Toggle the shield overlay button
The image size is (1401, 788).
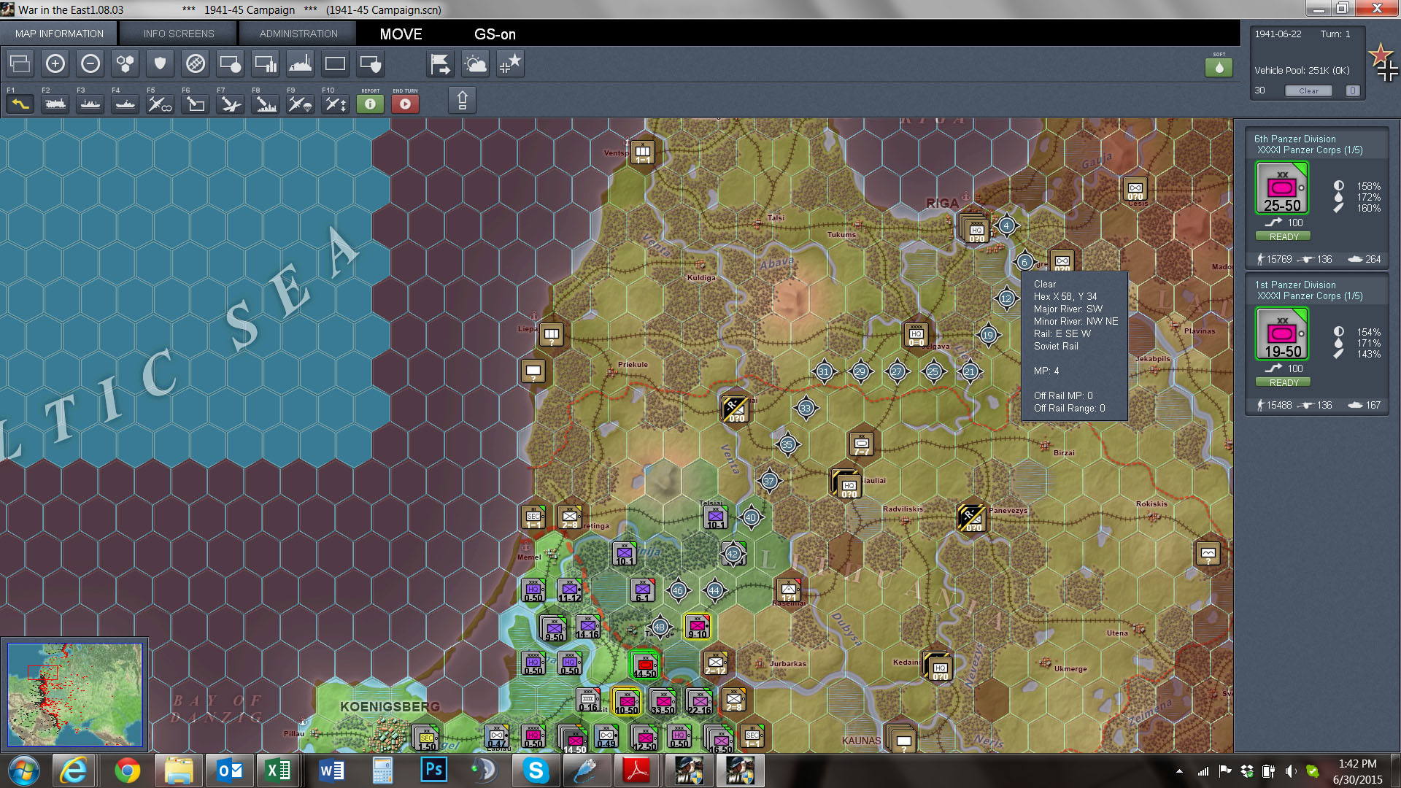click(x=161, y=64)
